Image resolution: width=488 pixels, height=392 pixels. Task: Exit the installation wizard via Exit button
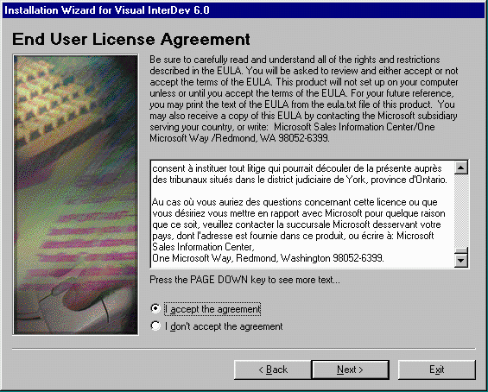pyautogui.click(x=437, y=370)
